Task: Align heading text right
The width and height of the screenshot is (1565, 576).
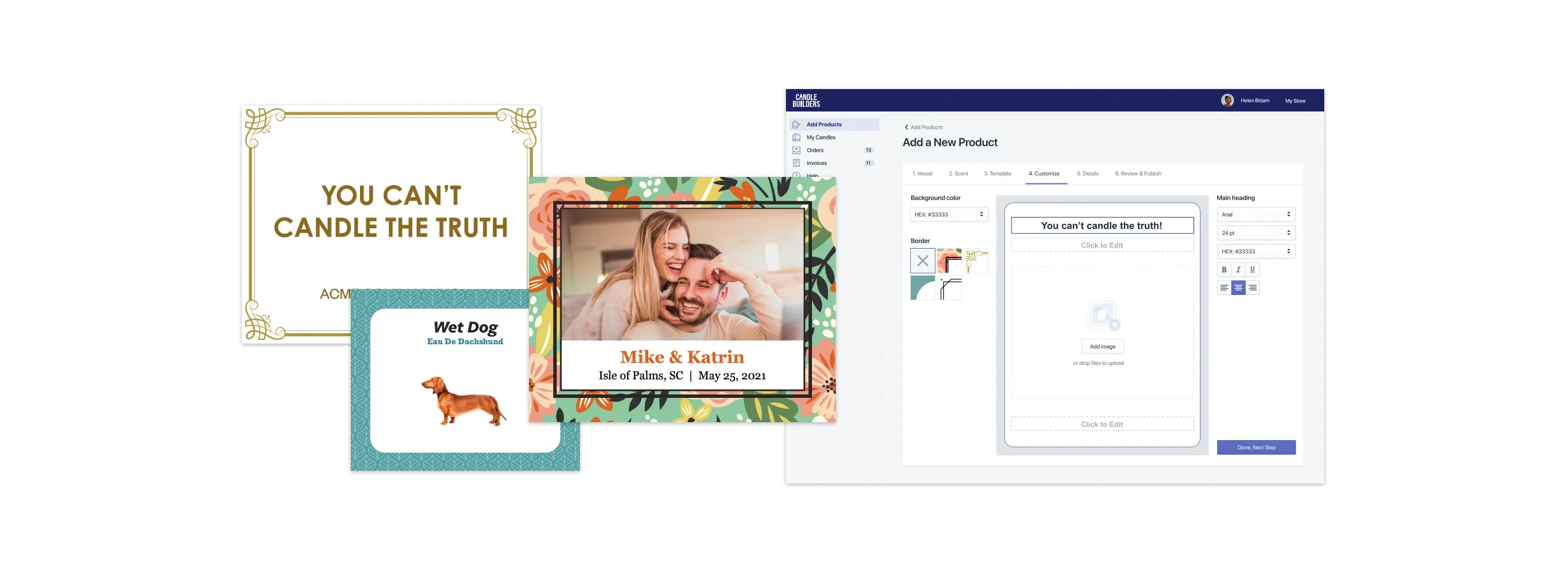Action: pyautogui.click(x=1252, y=287)
